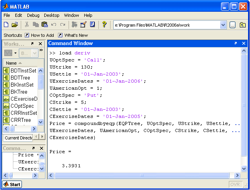Click the Copy toolbar icon
Screen dimensions: 250x190
36,25
